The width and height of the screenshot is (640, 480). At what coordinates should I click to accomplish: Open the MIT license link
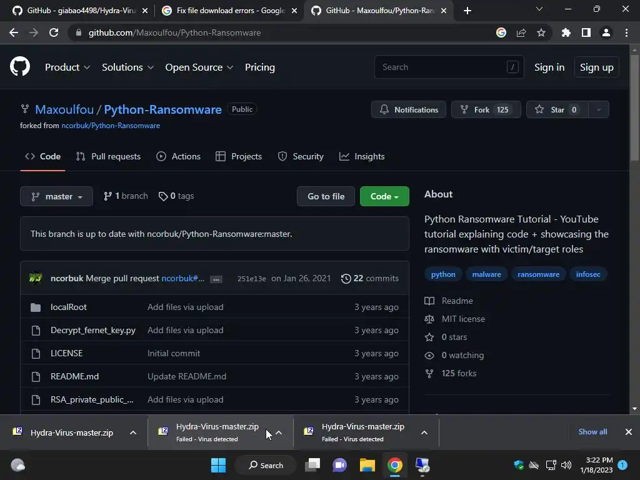pos(463,319)
